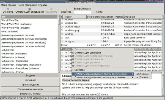
Task: Choose Отметить для установки in context menu
Action: (103, 53)
